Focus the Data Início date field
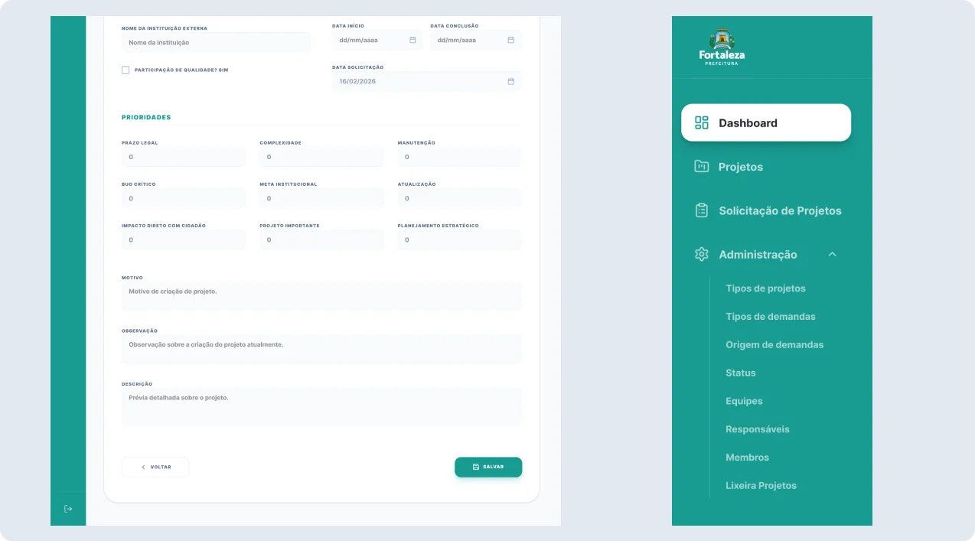This screenshot has width=975, height=541. (377, 40)
